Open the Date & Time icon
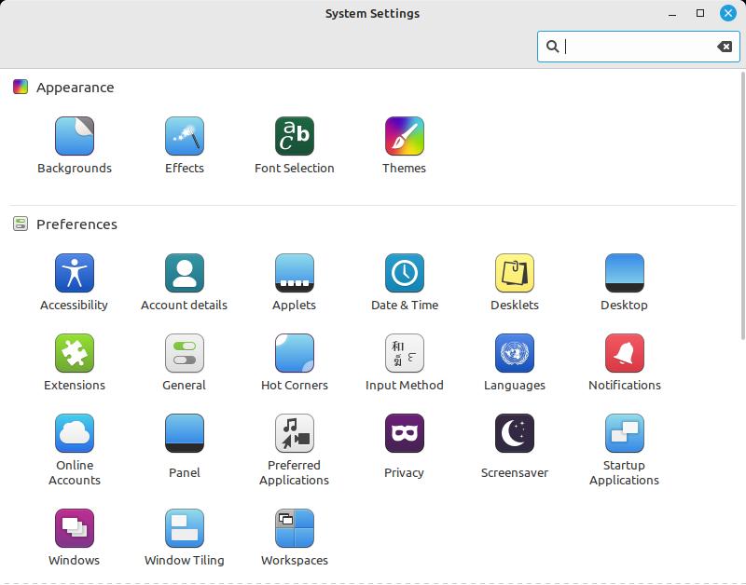This screenshot has width=746, height=585. pos(404,273)
